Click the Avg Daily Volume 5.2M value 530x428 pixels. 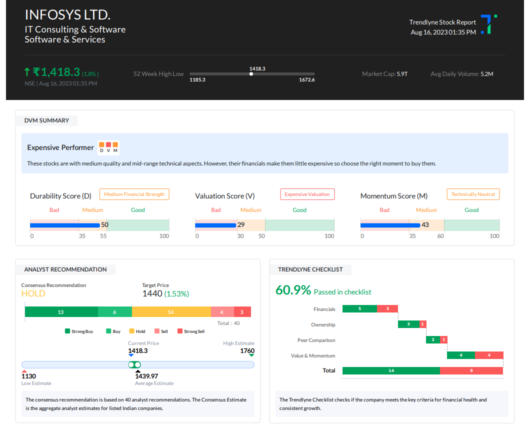pos(486,74)
